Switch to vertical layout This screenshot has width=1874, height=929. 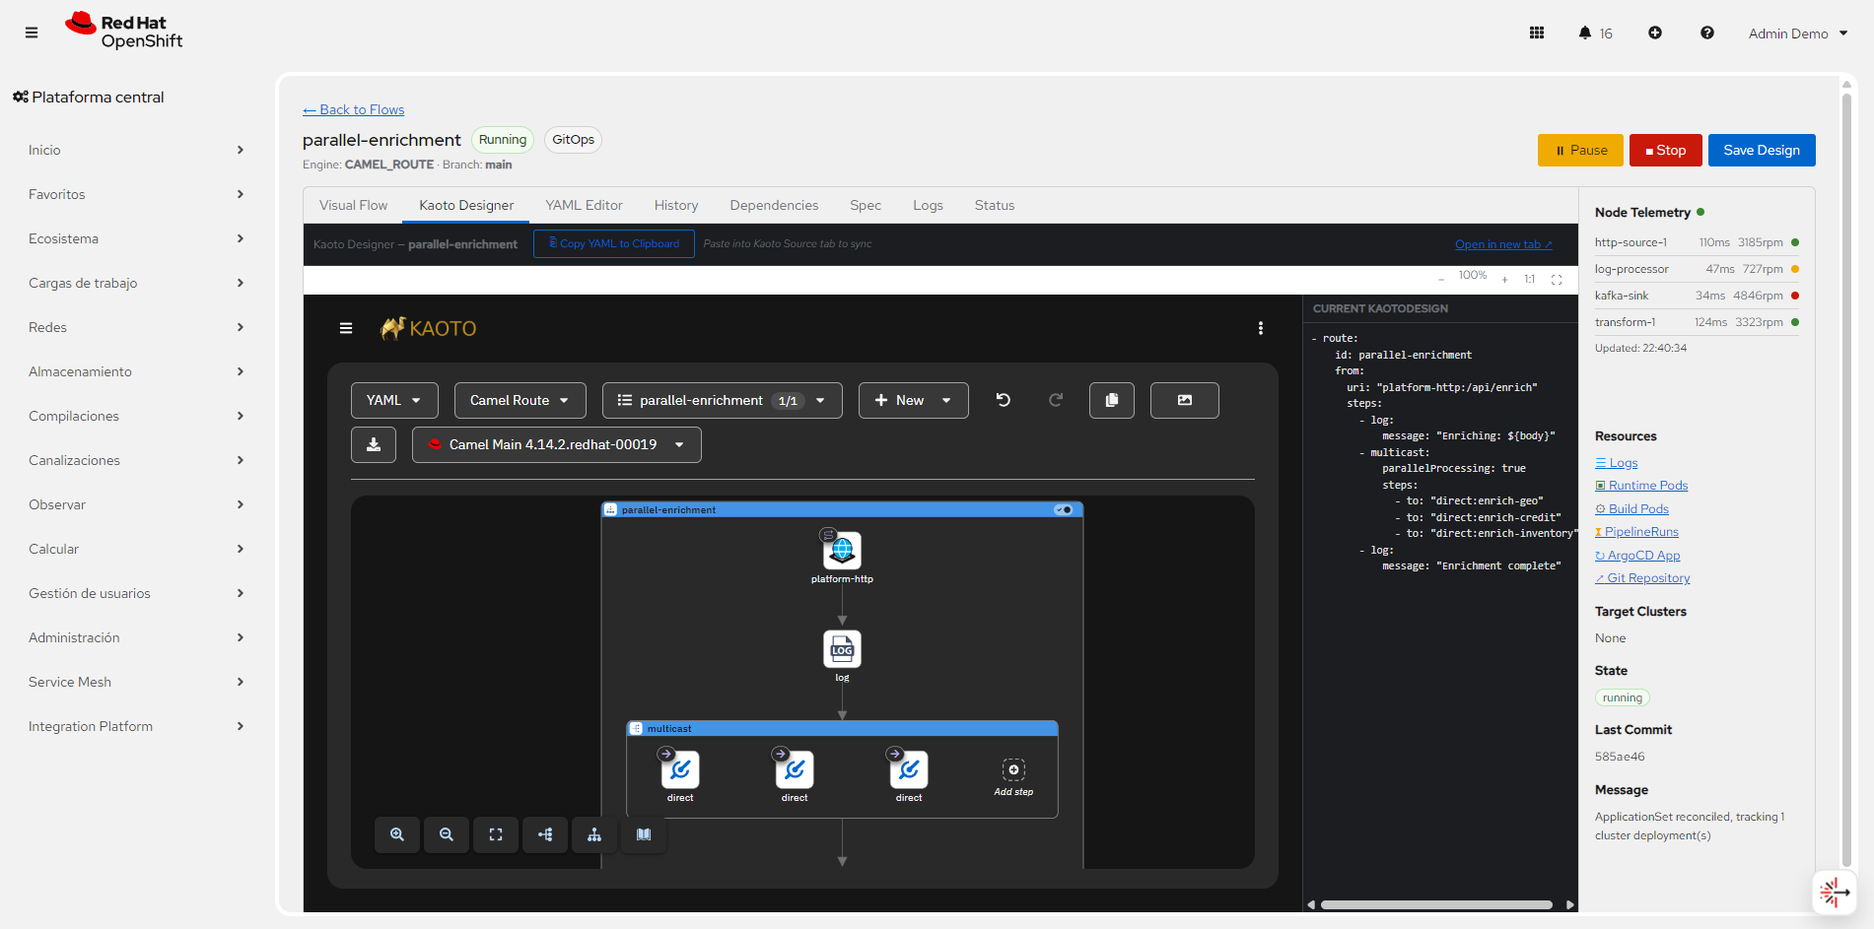click(594, 834)
